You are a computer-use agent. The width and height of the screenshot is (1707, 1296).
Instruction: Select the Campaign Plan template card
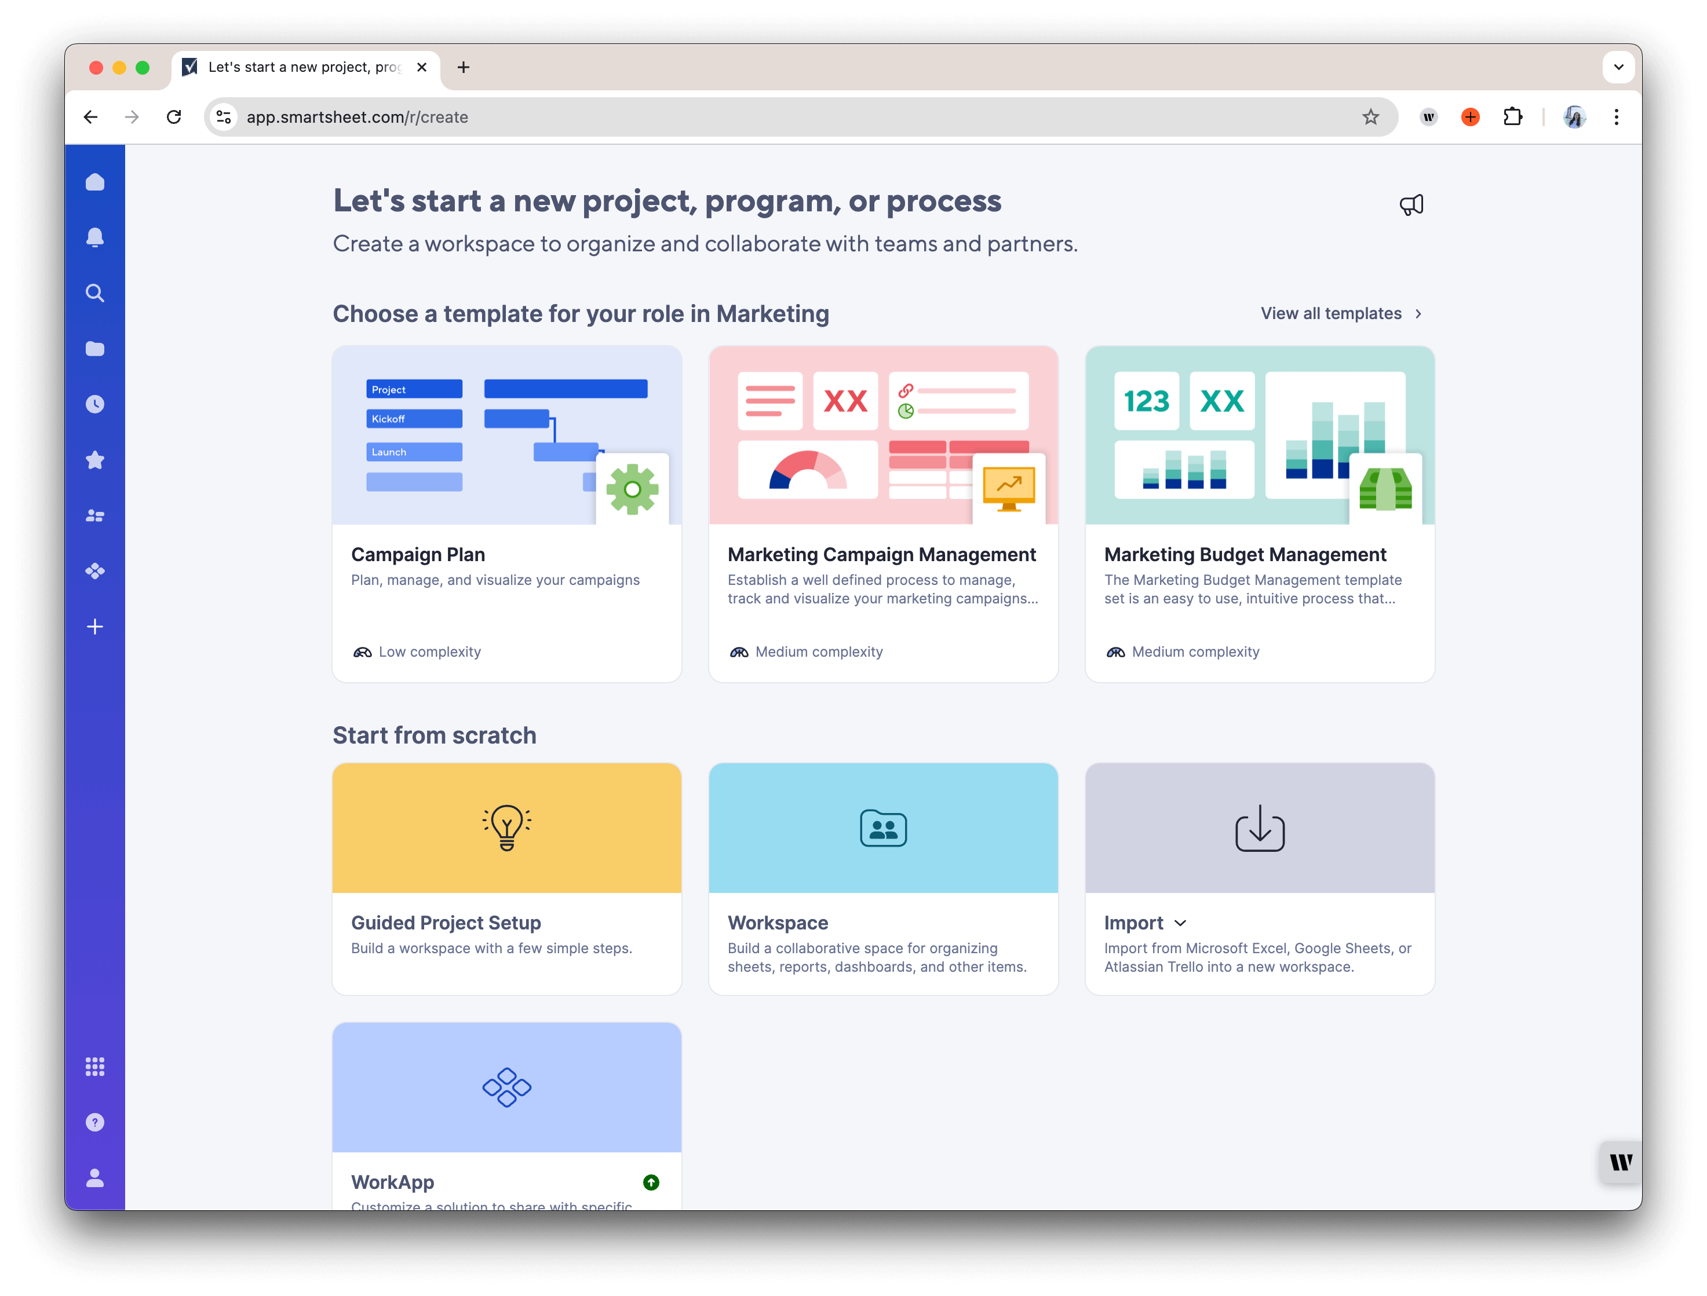(x=506, y=513)
